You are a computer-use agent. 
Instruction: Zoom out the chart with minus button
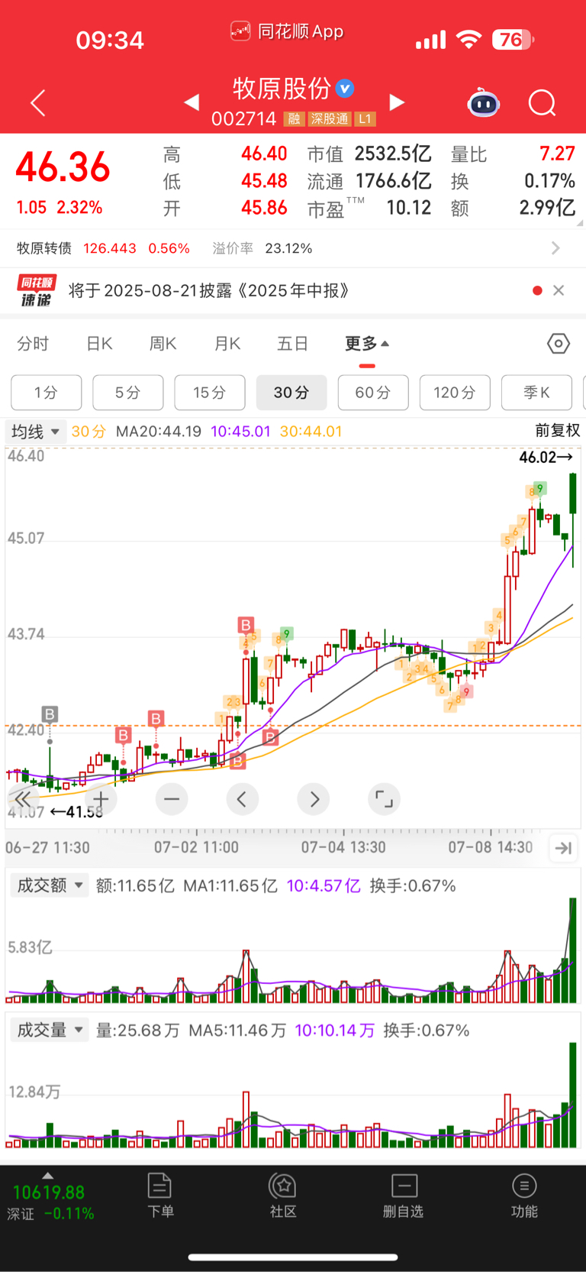[172, 799]
